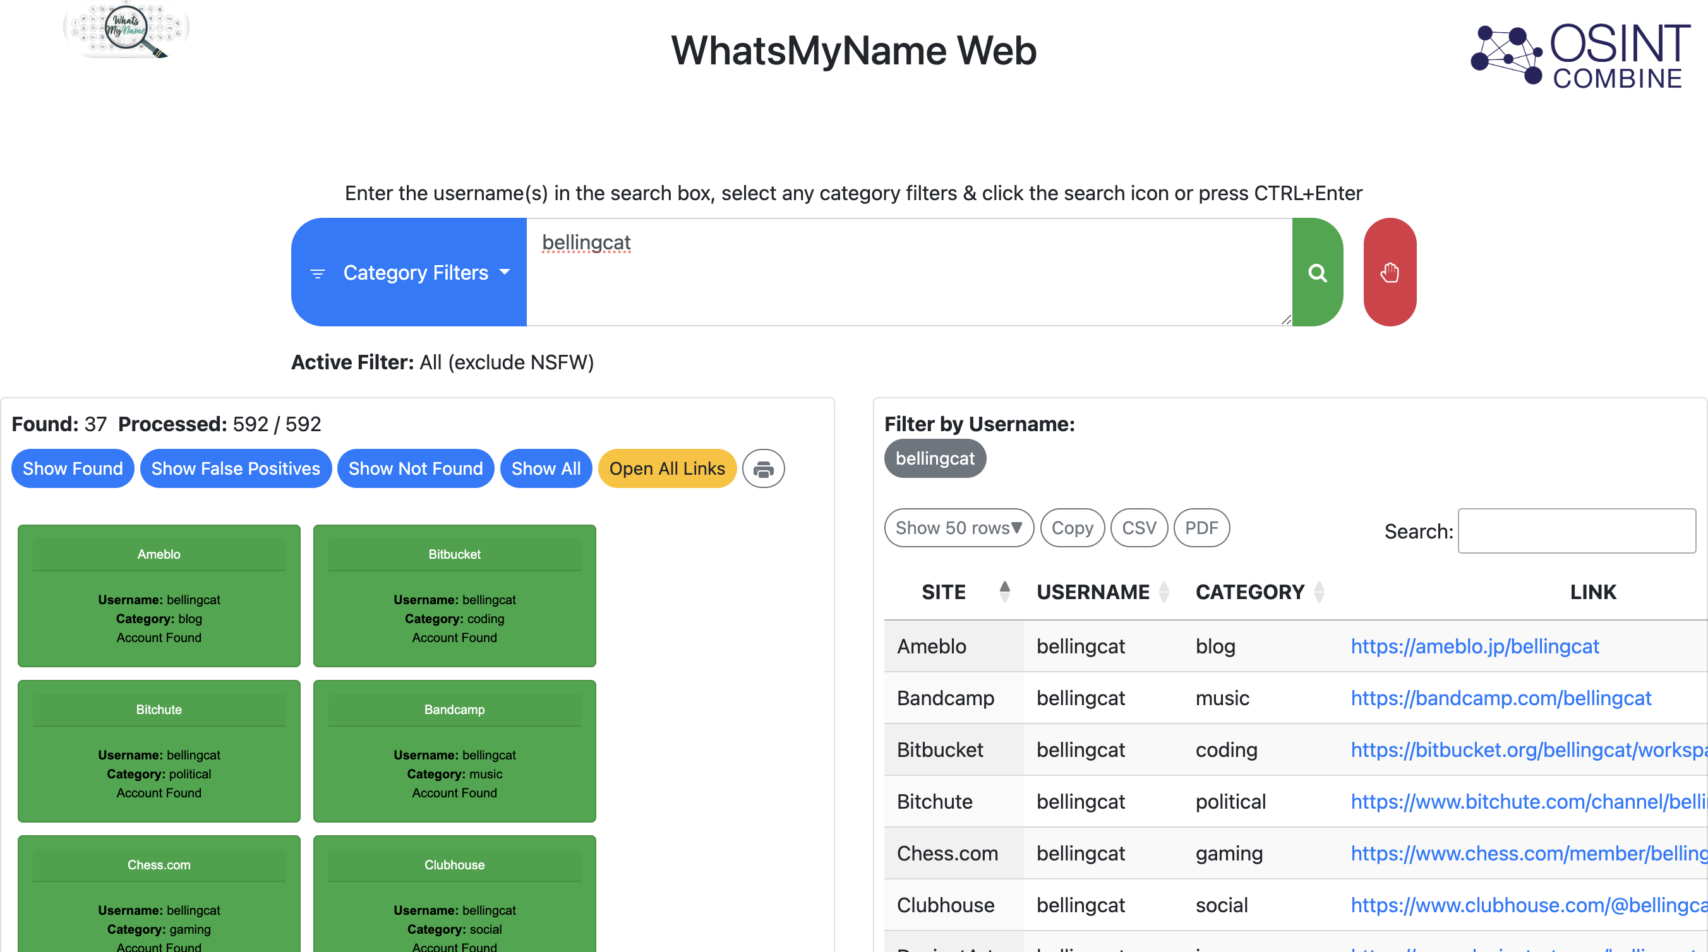Click the green search magnifier icon

[x=1317, y=272]
